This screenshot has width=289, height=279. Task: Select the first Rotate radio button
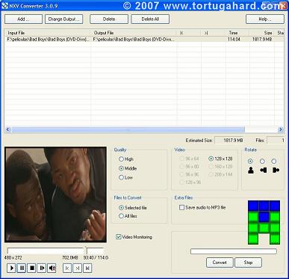pos(250,161)
